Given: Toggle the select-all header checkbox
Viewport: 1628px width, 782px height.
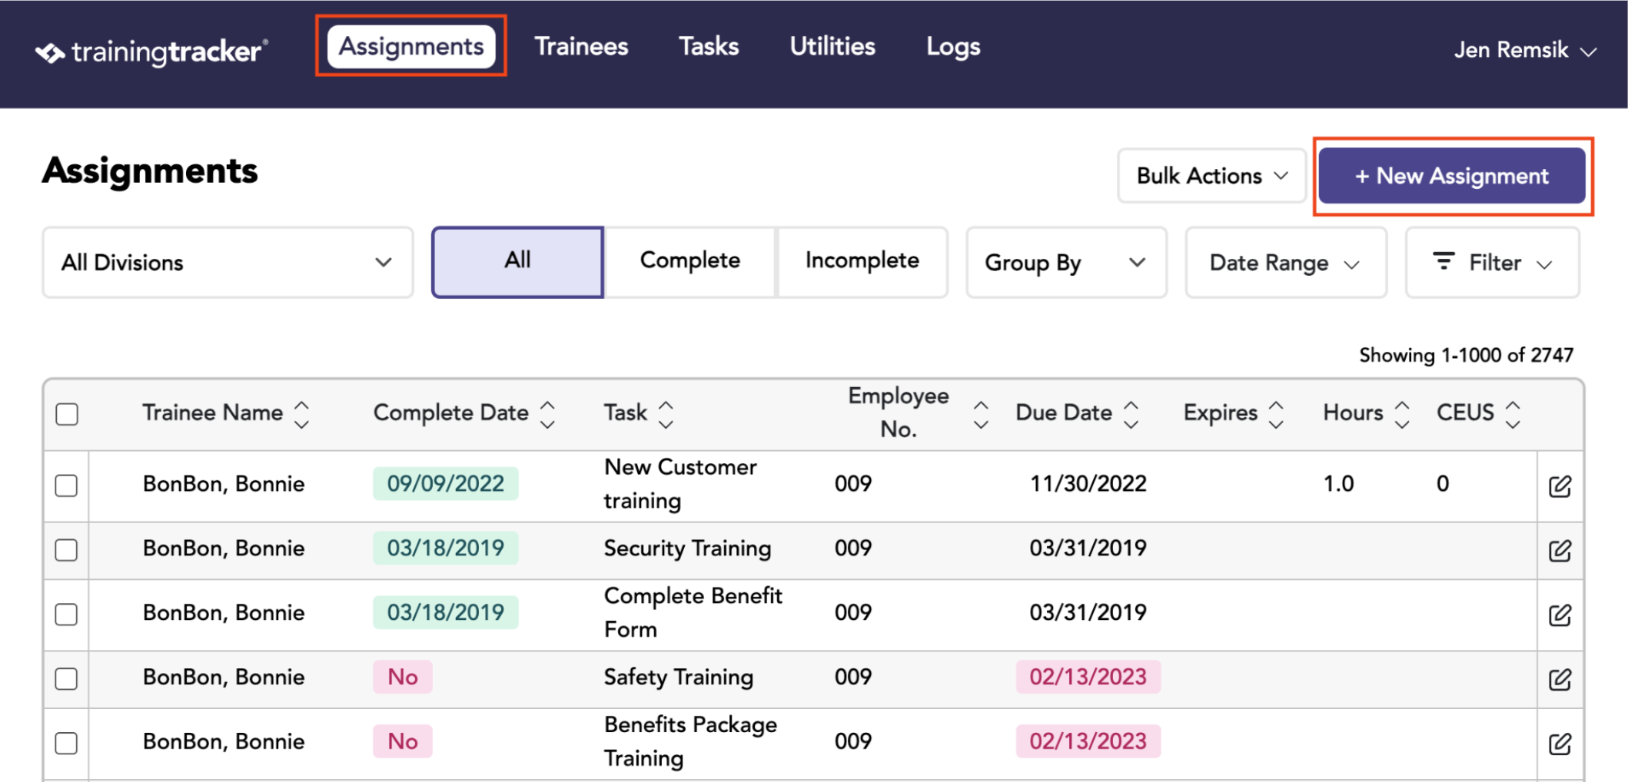Looking at the screenshot, I should click(x=67, y=414).
